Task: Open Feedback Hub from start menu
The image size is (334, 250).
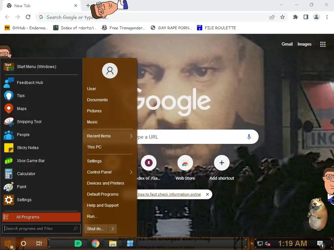Action: tap(41, 82)
